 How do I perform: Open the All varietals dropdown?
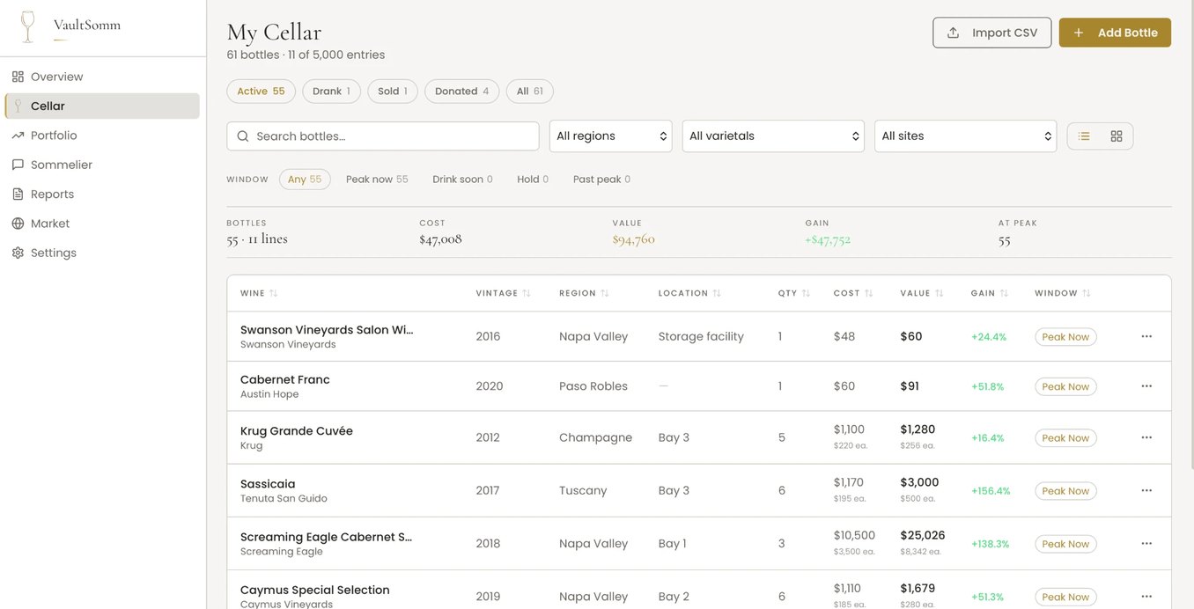pos(773,136)
